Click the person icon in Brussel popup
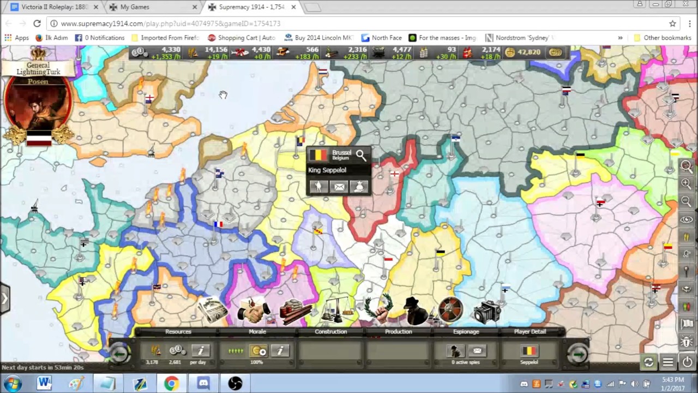Image resolution: width=698 pixels, height=393 pixels. tap(319, 187)
